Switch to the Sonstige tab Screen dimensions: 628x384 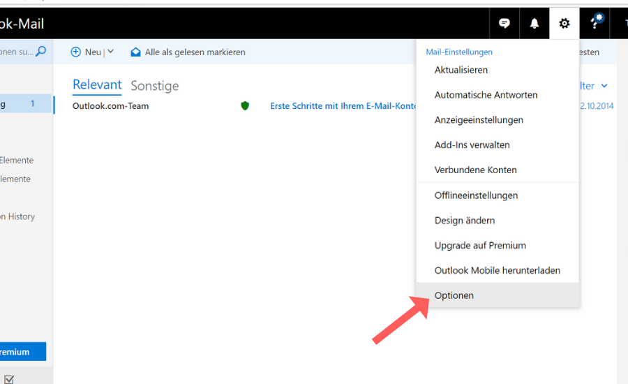(x=155, y=86)
